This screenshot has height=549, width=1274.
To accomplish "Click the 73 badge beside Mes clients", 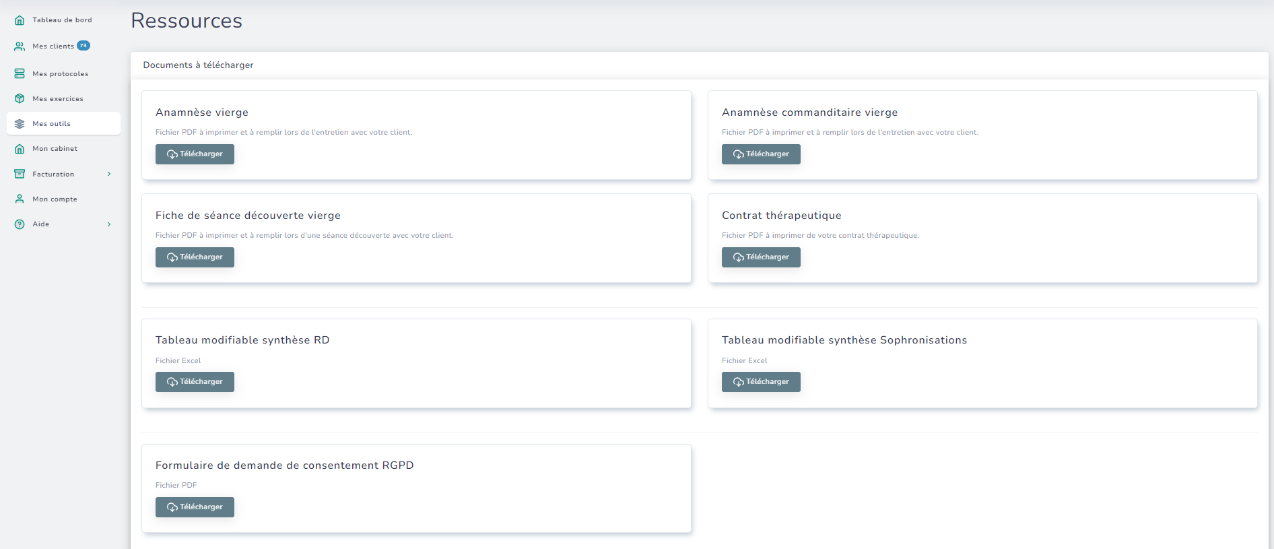I will point(83,46).
